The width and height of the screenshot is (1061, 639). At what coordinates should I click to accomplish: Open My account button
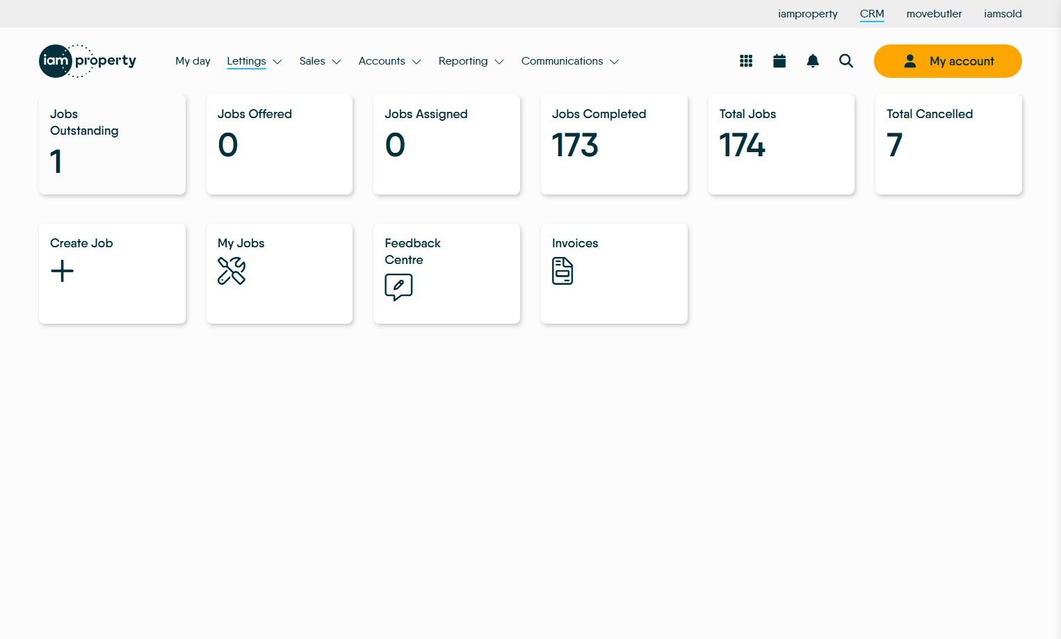(948, 61)
